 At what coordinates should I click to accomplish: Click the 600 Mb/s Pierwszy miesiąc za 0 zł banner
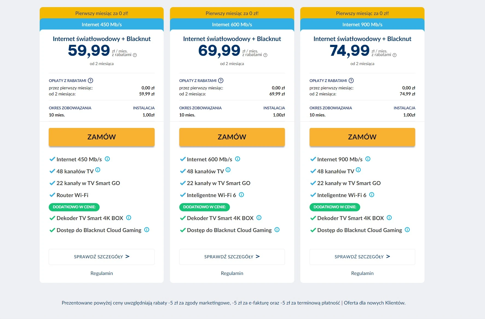coord(232,13)
